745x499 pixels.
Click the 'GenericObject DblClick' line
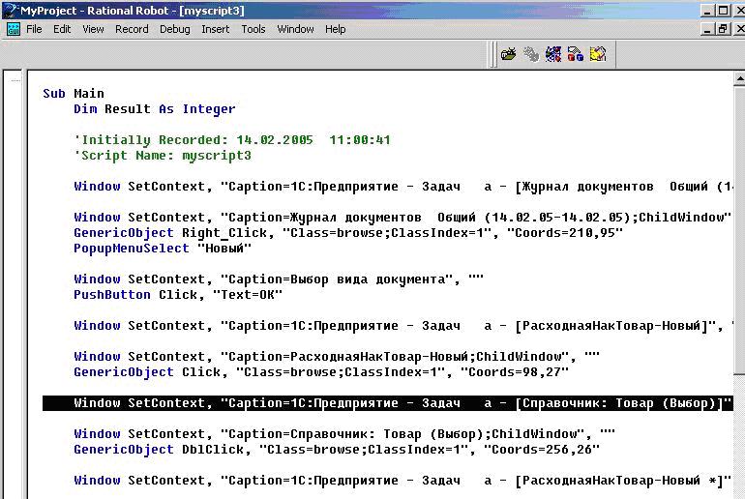(337, 450)
